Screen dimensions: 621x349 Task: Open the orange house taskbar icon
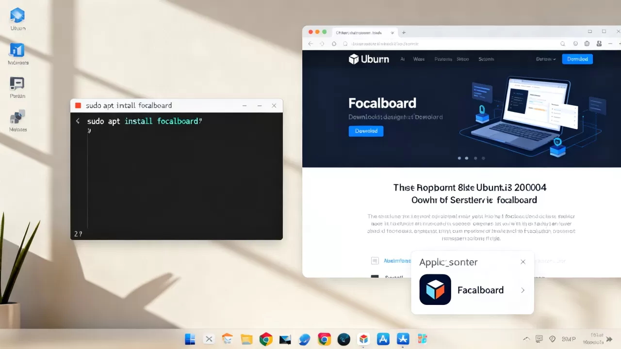pos(228,339)
